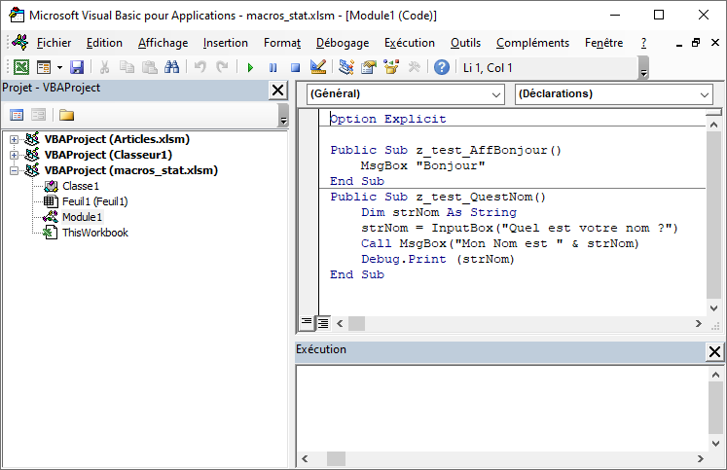
Task: Open standard toolbar options overflow arrow
Action: 643,68
